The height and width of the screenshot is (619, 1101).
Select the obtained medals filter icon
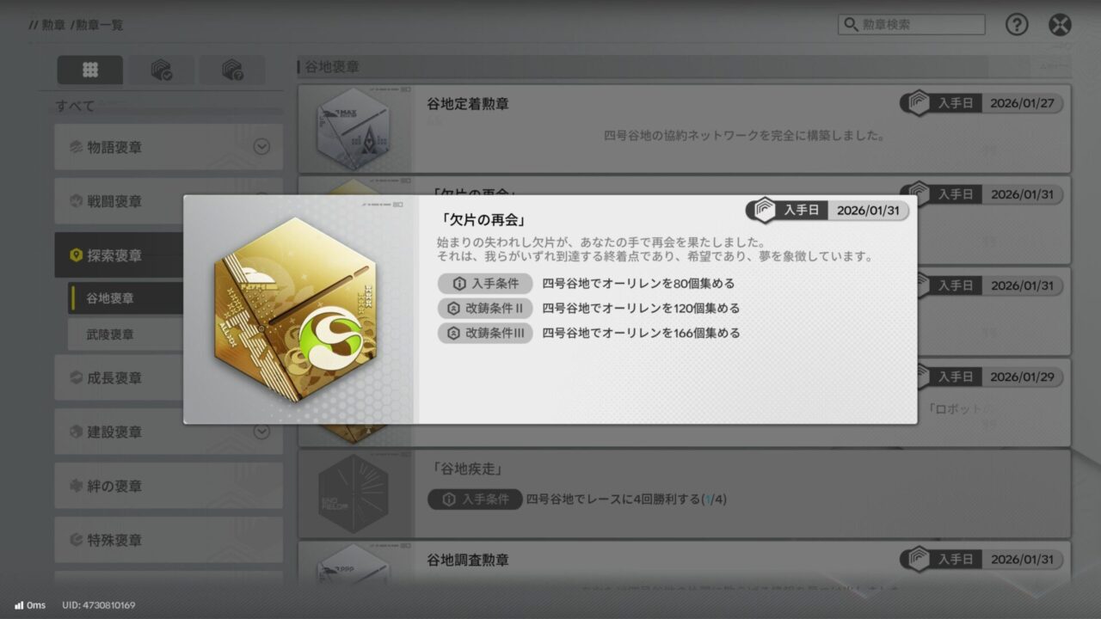click(x=162, y=70)
